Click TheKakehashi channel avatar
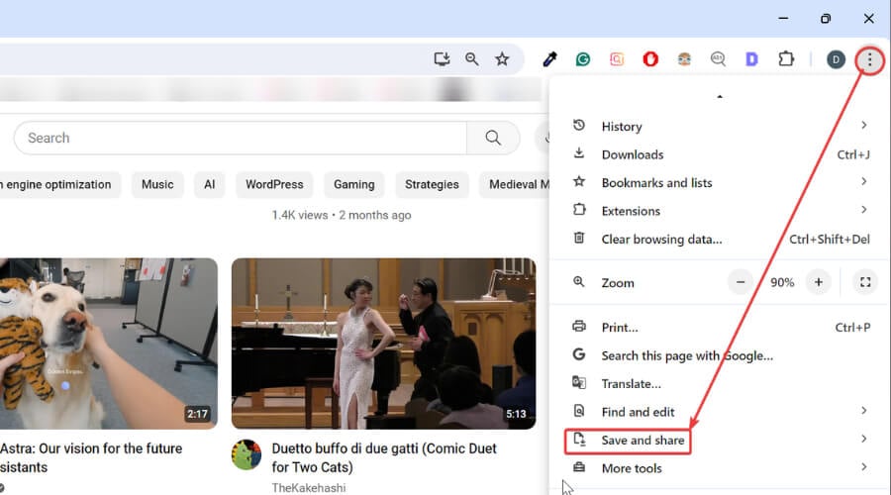The height and width of the screenshot is (495, 891). [x=247, y=454]
